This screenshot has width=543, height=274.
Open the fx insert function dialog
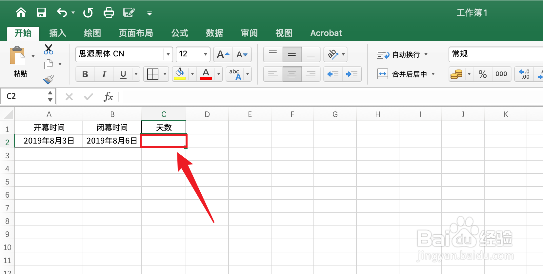[108, 97]
